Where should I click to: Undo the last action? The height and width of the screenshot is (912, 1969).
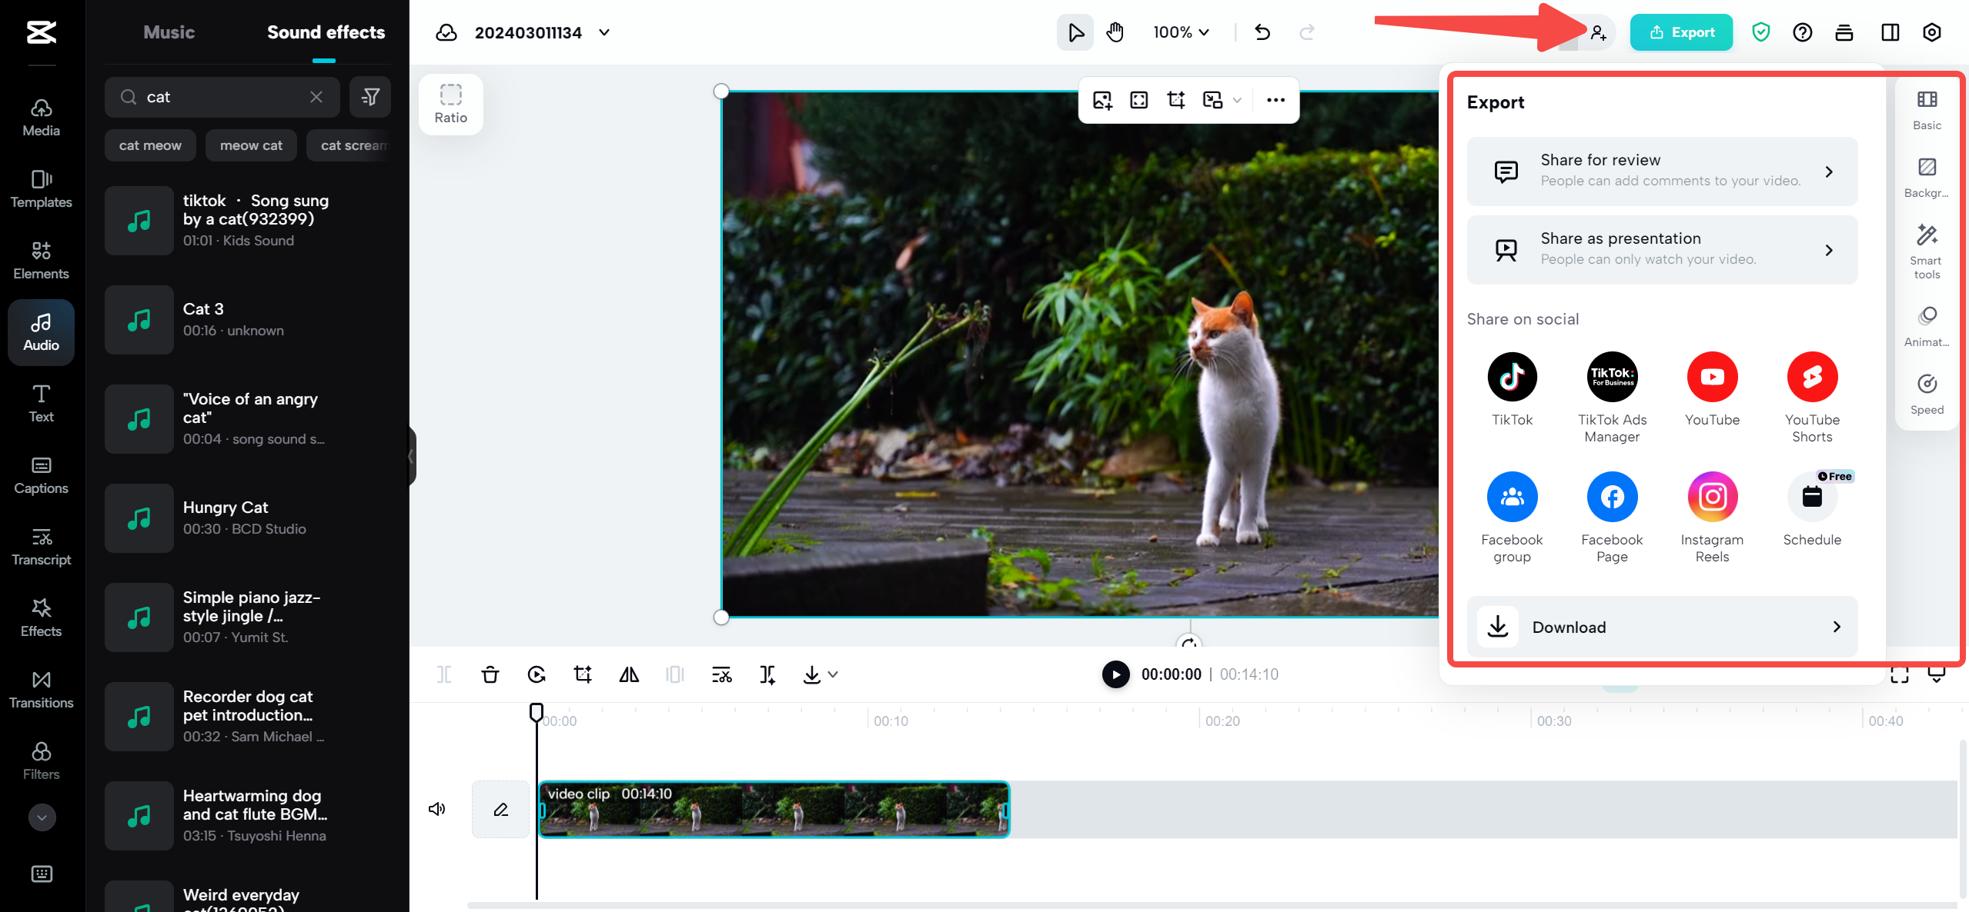coord(1262,32)
